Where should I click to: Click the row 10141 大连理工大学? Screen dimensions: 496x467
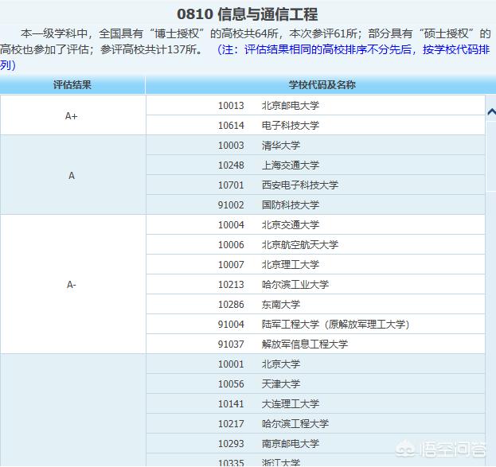pos(315,404)
